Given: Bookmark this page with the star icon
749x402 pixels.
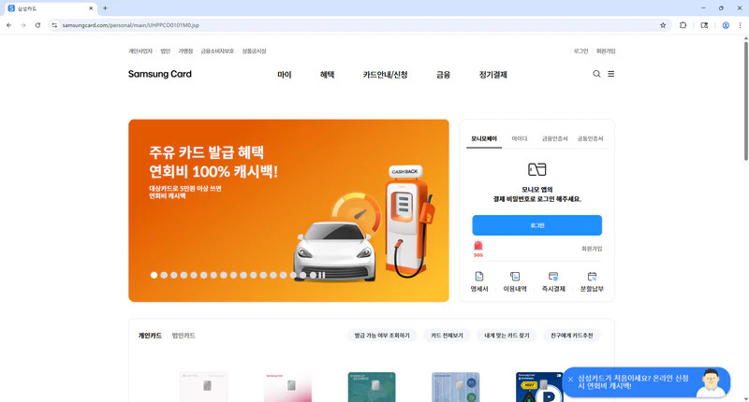Looking at the screenshot, I should [663, 25].
